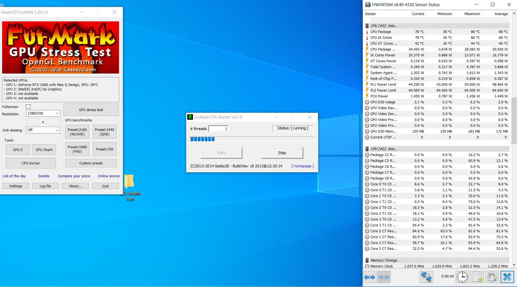Click HWiNFO scrollbar down arrow

pyautogui.click(x=514, y=265)
